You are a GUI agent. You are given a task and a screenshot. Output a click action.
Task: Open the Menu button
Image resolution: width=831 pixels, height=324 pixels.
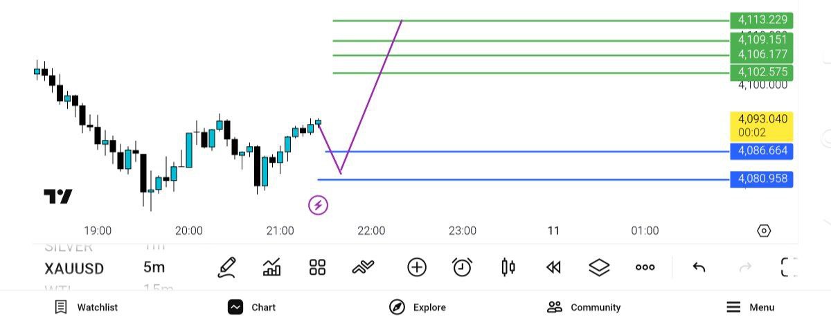(x=750, y=307)
